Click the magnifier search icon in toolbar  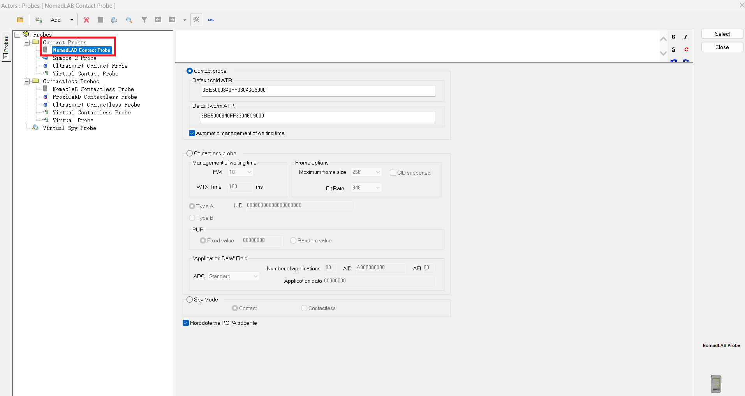pyautogui.click(x=129, y=20)
